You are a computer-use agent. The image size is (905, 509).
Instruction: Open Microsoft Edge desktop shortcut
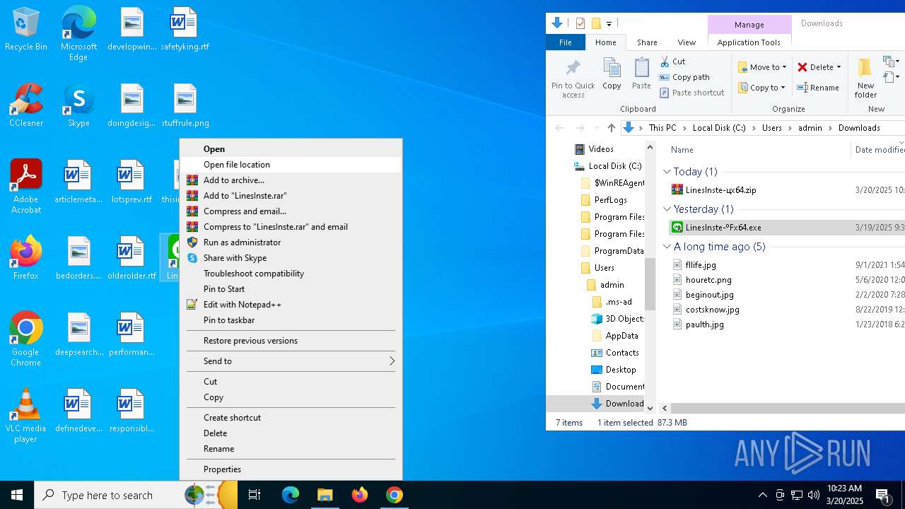click(x=78, y=34)
